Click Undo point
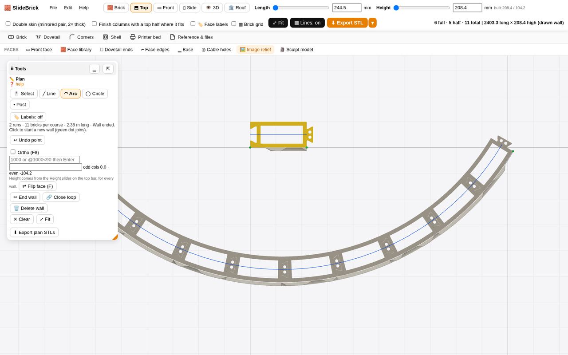The width and height of the screenshot is (568, 355). pyautogui.click(x=28, y=140)
